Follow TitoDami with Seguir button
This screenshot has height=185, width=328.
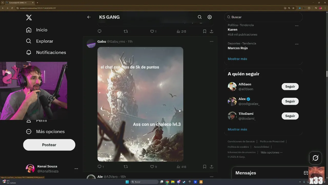click(290, 116)
